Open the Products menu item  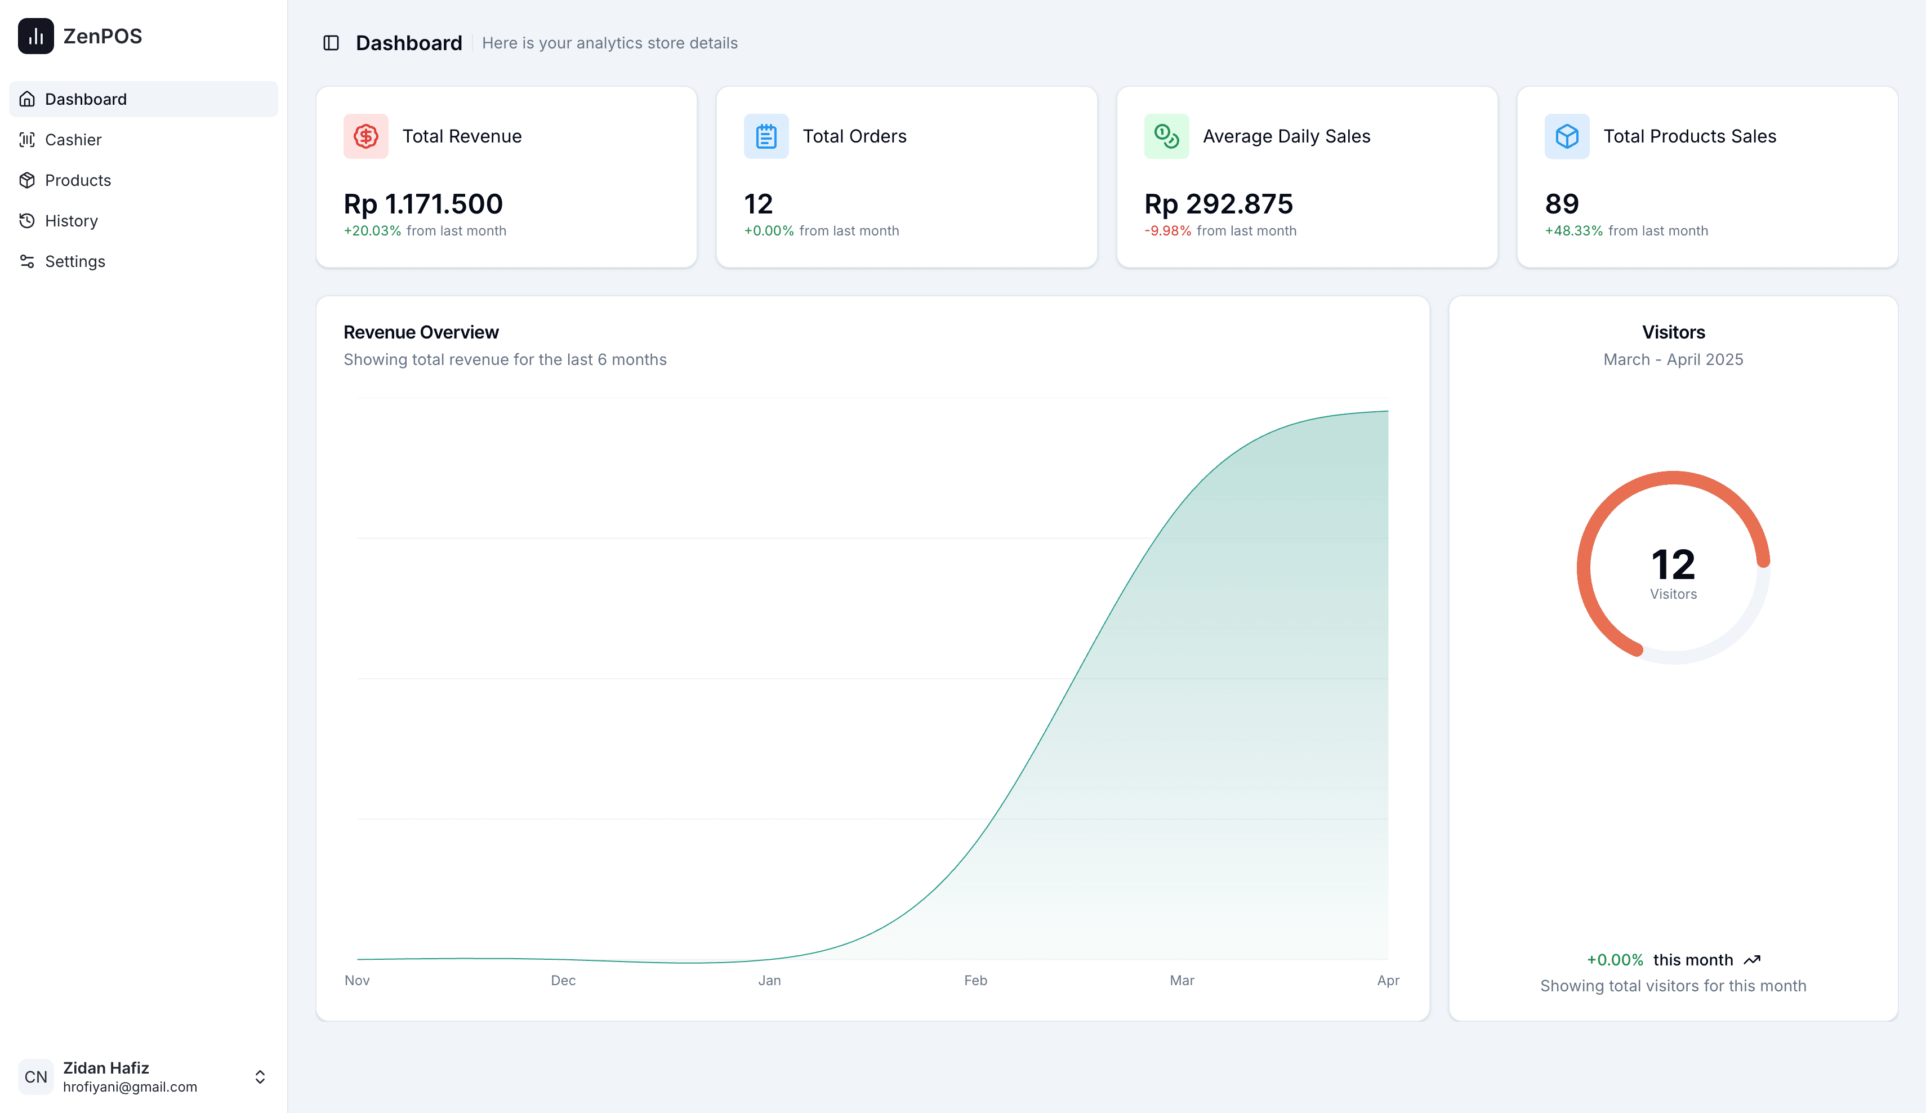point(143,180)
